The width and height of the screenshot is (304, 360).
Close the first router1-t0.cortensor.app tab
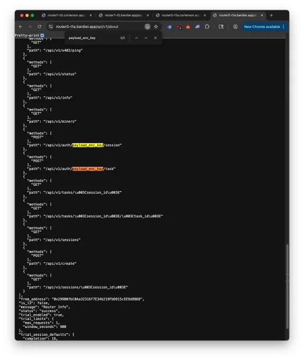90,15
